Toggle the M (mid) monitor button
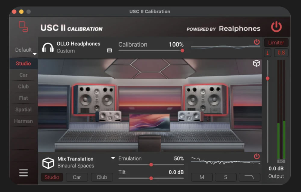This screenshot has width=301, height=192. pos(202,177)
